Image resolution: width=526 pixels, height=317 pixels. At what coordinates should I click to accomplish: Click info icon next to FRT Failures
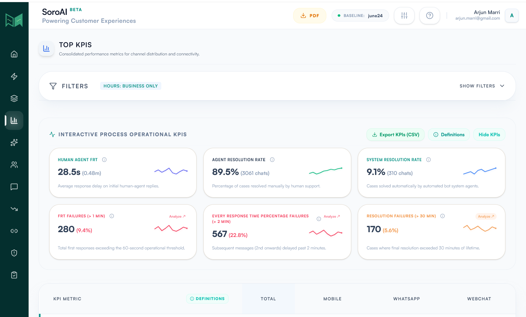tap(112, 216)
